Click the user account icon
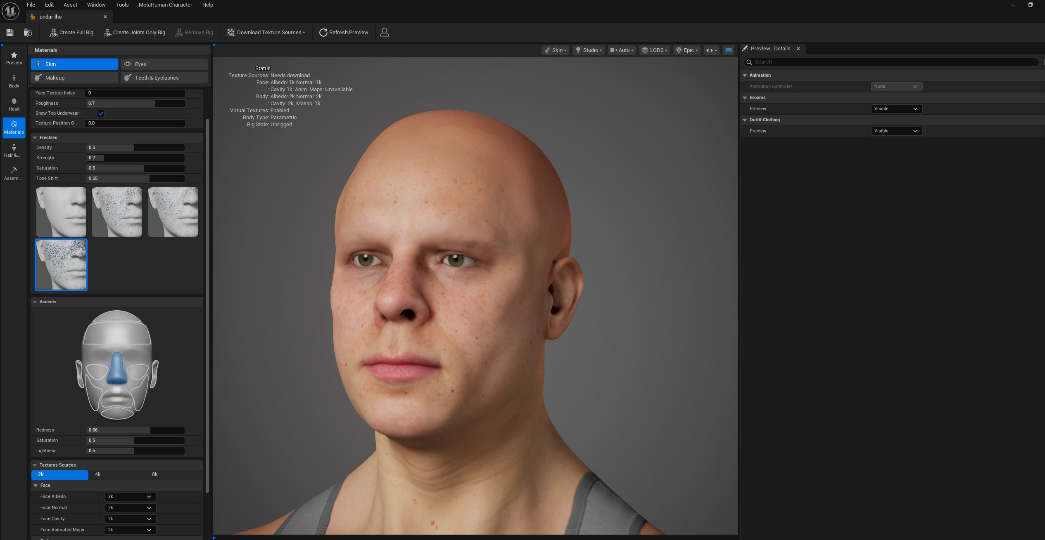The height and width of the screenshot is (540, 1045). 384,32
